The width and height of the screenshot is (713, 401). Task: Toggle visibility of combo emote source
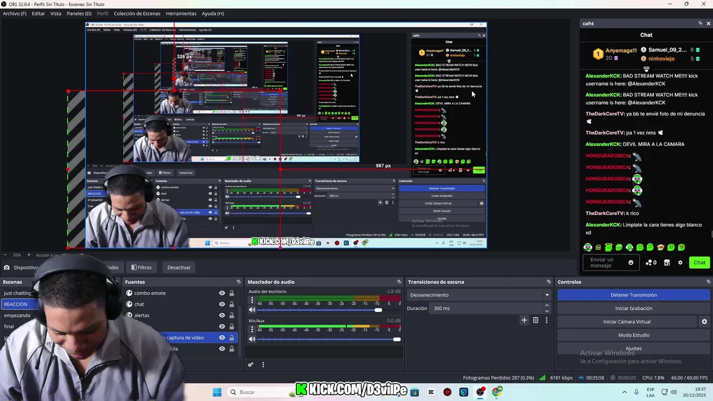[x=222, y=293]
